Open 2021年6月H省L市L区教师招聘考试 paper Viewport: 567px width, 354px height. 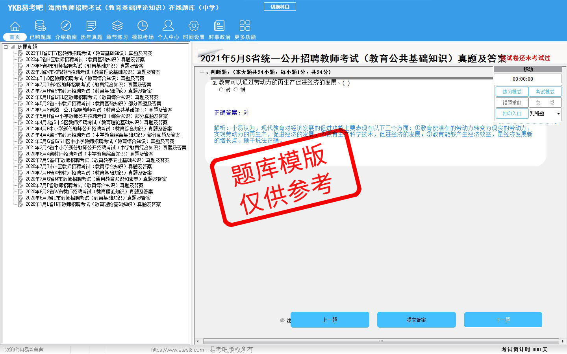point(92,97)
